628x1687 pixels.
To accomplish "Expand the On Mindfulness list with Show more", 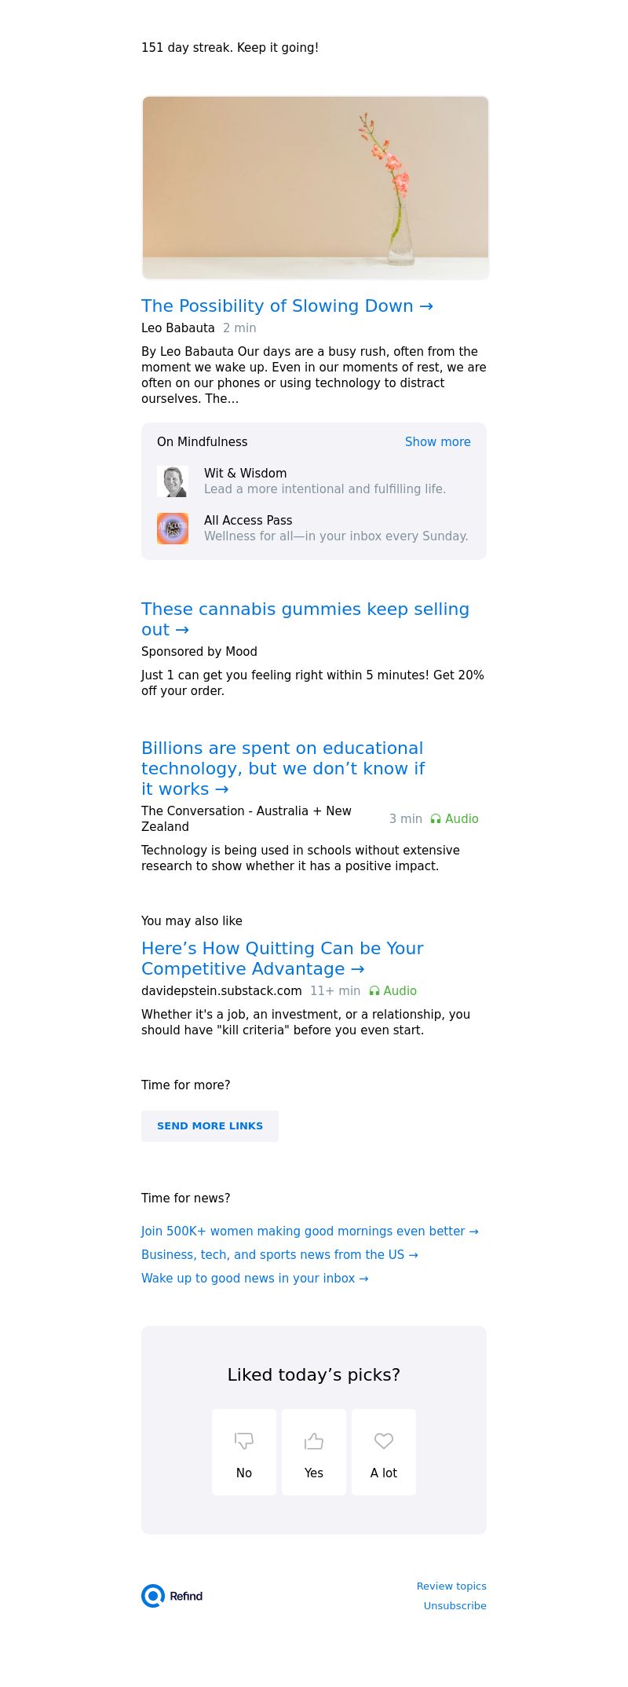I will pos(437,442).
